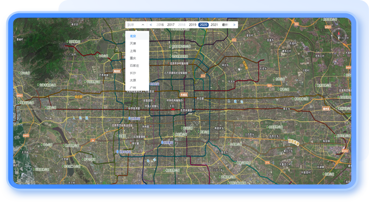Screen dimensions: 369x202
Task: Click the next years double-arrow
Action: [x=234, y=24]
